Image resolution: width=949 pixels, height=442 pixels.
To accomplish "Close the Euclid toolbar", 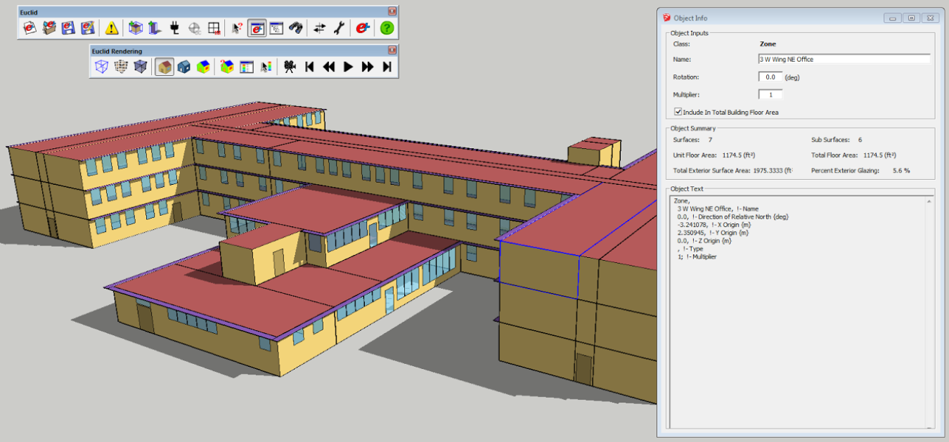I will (x=392, y=11).
